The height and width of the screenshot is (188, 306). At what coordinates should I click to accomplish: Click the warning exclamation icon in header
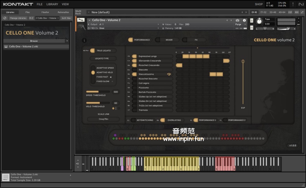pos(293,4)
